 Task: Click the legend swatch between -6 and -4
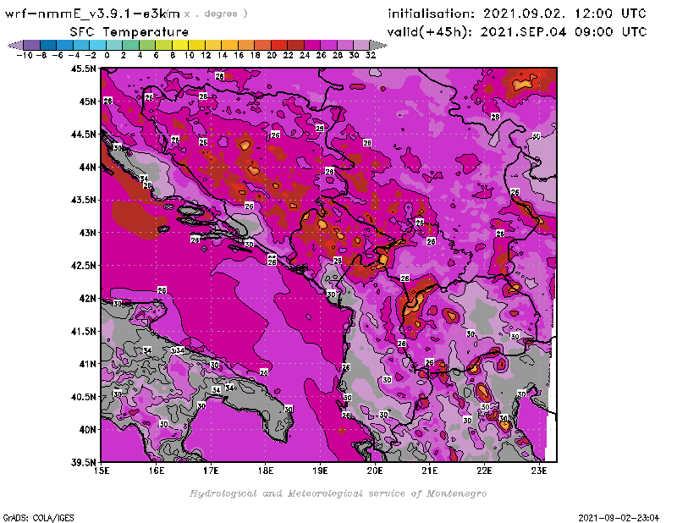pos(65,45)
